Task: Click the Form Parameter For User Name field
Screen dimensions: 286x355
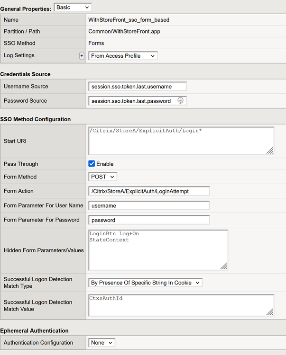Action: 148,206
